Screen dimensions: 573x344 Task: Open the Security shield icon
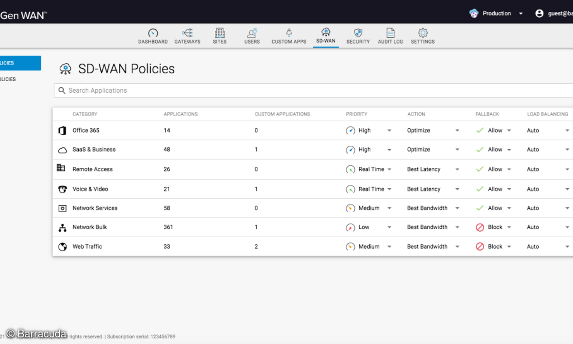(358, 33)
